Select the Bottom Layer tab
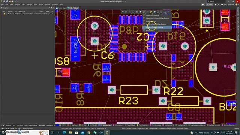This screenshot has height=135, width=240. tap(105, 125)
